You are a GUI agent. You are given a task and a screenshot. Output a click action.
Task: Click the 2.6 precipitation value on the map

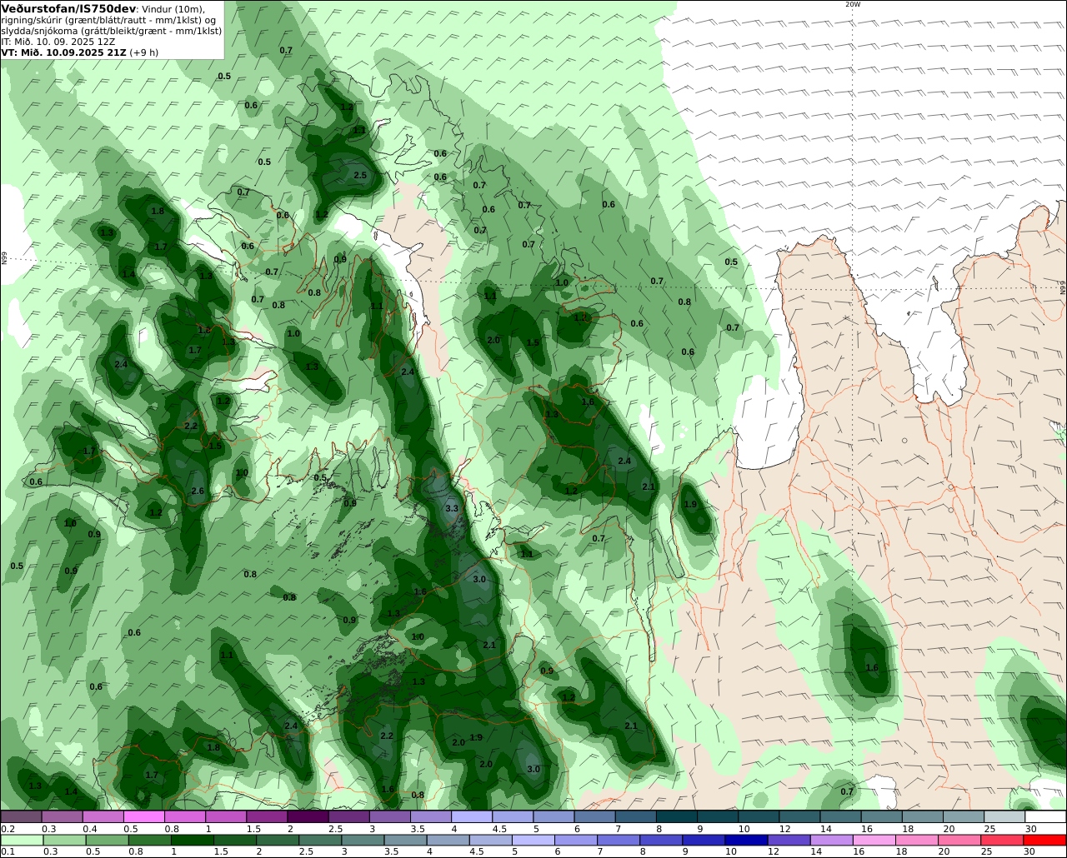198,491
